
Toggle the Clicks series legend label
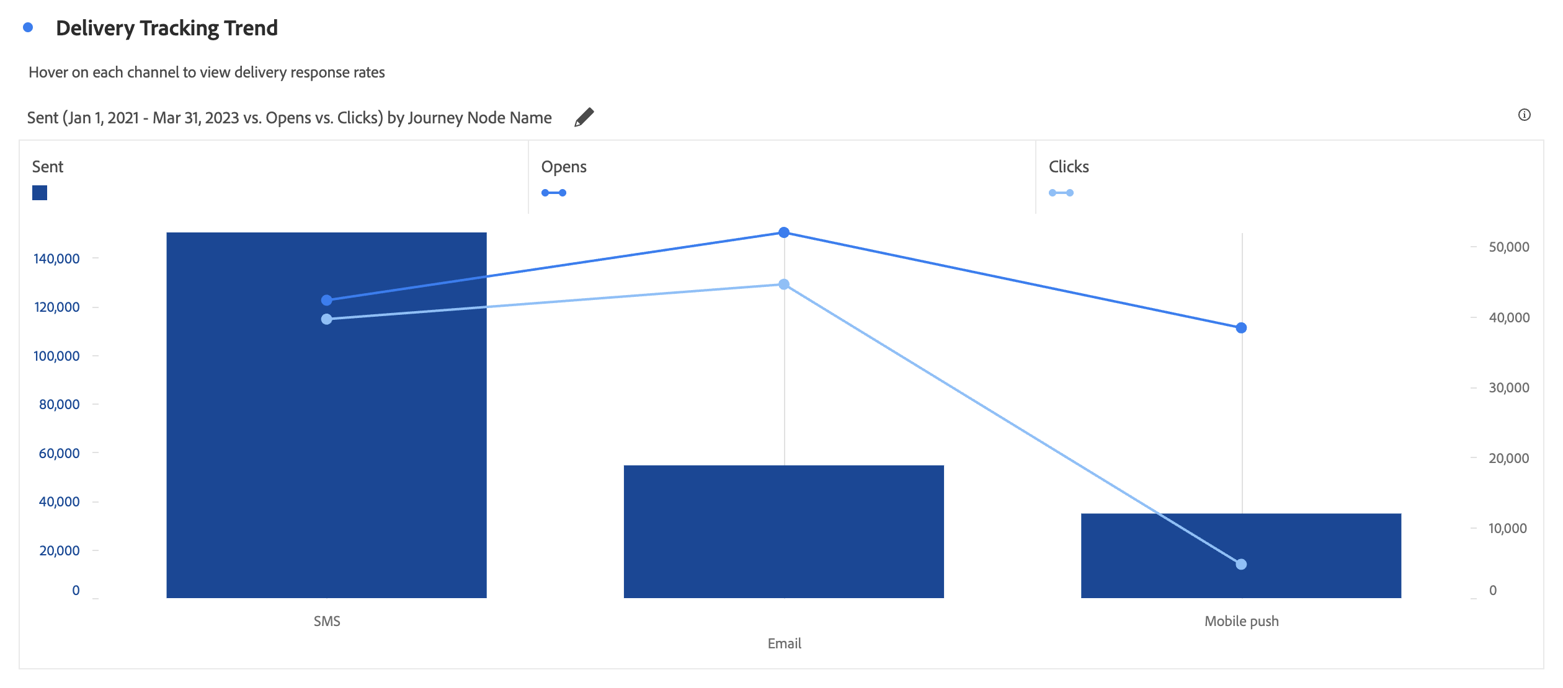pos(1069,167)
